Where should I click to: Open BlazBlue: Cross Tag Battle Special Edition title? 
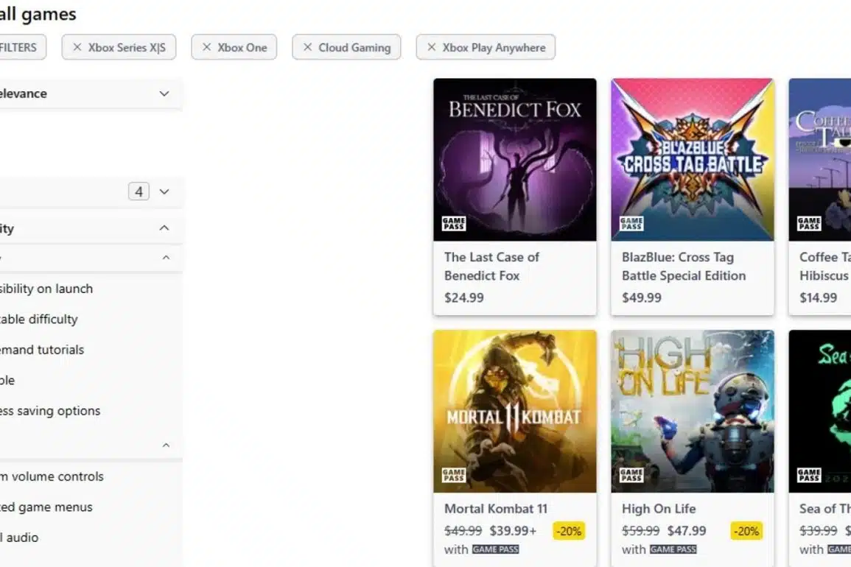(684, 267)
